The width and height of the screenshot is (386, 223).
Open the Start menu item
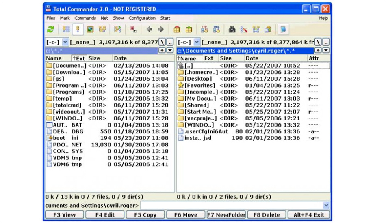pyautogui.click(x=165, y=18)
